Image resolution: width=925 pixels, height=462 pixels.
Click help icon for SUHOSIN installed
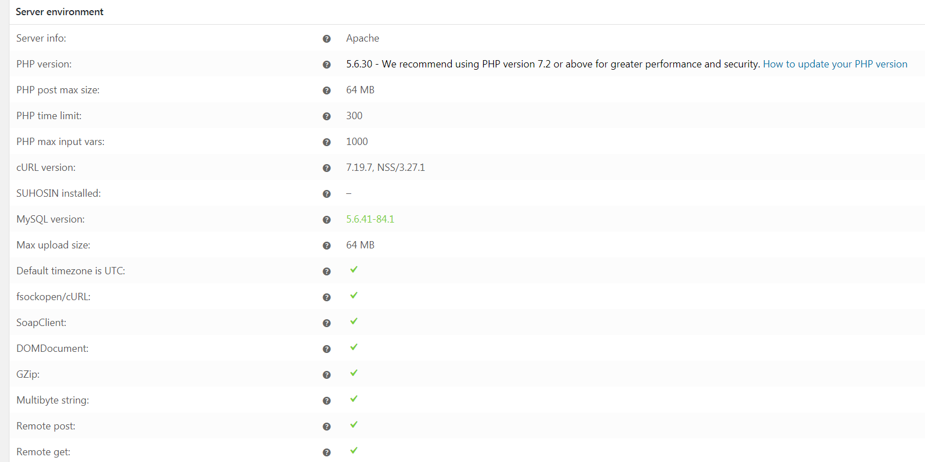point(327,194)
